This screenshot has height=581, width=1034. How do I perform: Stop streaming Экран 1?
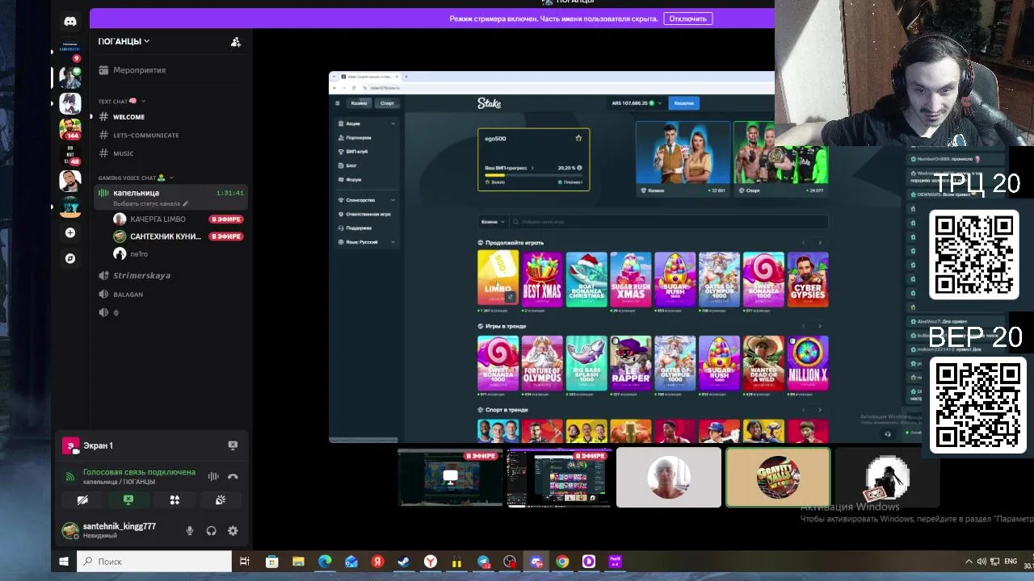[233, 445]
